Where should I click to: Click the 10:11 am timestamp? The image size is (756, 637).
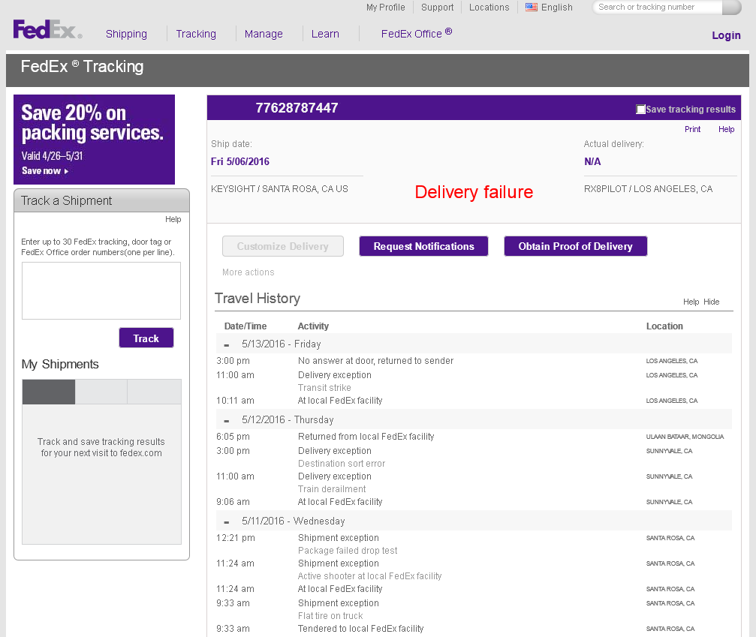pos(235,401)
